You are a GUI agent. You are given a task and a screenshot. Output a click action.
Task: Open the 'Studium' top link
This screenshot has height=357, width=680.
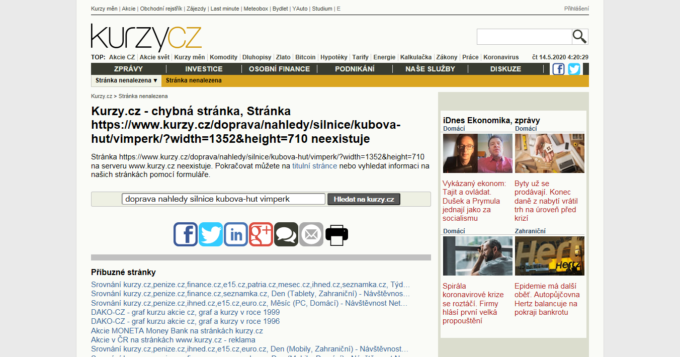[322, 9]
